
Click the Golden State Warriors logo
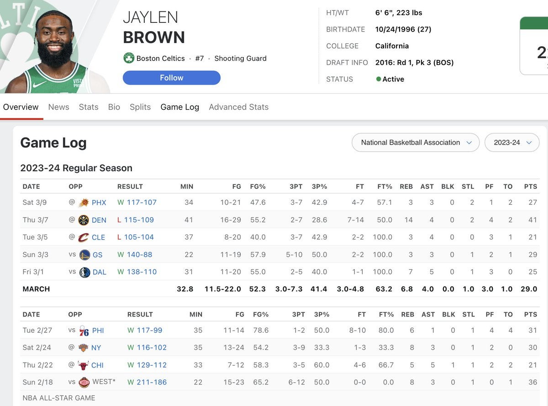pos(84,255)
